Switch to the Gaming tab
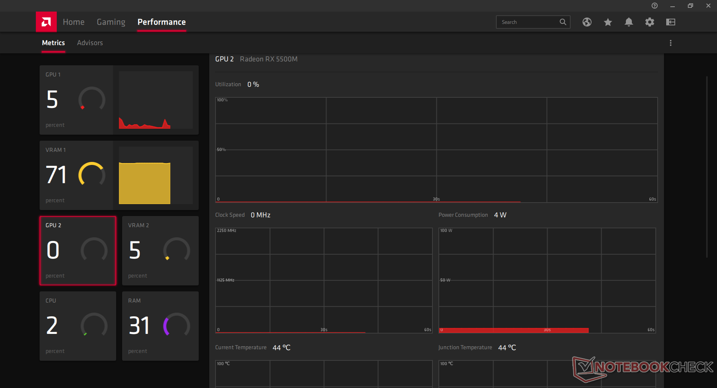 pos(111,22)
